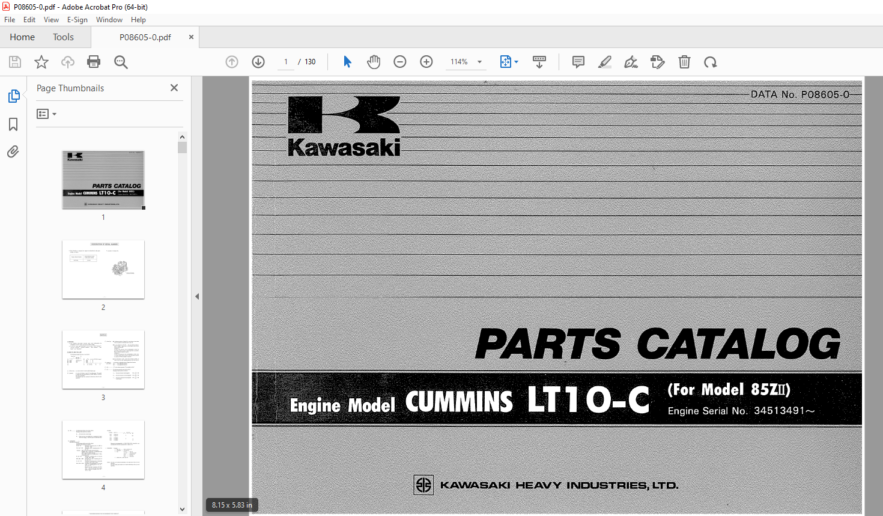This screenshot has height=516, width=883.
Task: Select the arrow Selection tool
Action: [x=347, y=62]
